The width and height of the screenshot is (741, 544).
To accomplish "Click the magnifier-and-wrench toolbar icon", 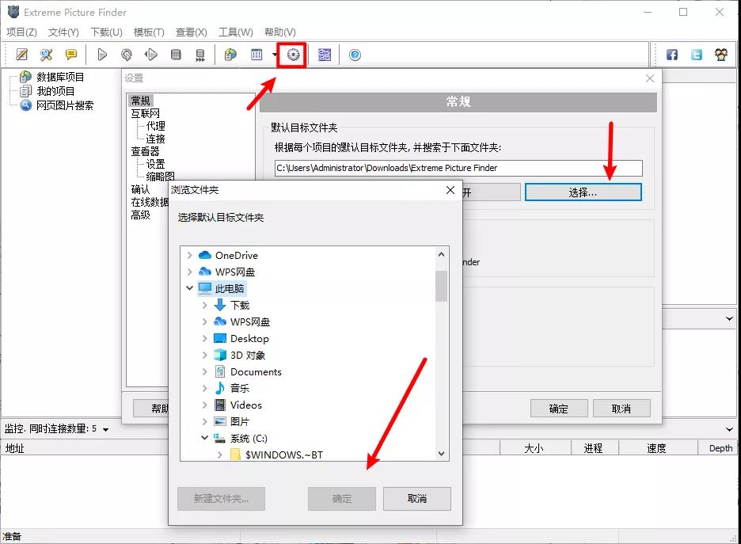I will [x=46, y=55].
